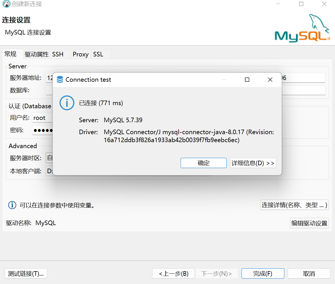Click the MySQL 连接设置 subtitle
Viewport: 335px width, 284px height.
pos(28,32)
